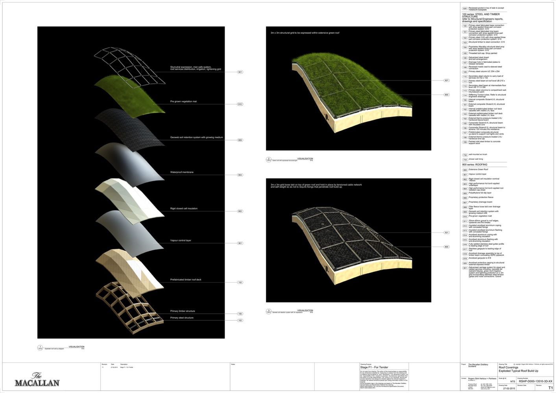Select tag 152 for Prefabricated timber roof deck
Image resolution: width=556 pixels, height=393 pixels.
240,283
